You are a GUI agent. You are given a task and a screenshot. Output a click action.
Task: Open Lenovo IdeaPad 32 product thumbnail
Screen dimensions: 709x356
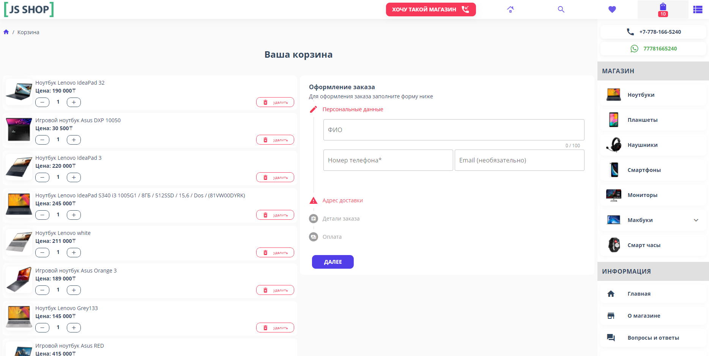coord(19,92)
